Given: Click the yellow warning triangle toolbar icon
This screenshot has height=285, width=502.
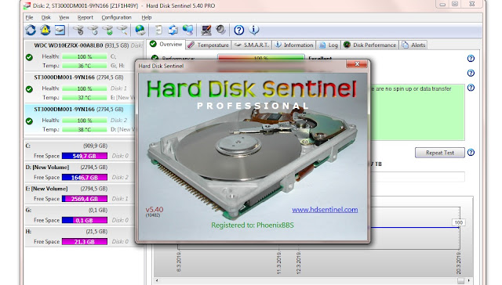Looking at the screenshot, I should pyautogui.click(x=45, y=30).
